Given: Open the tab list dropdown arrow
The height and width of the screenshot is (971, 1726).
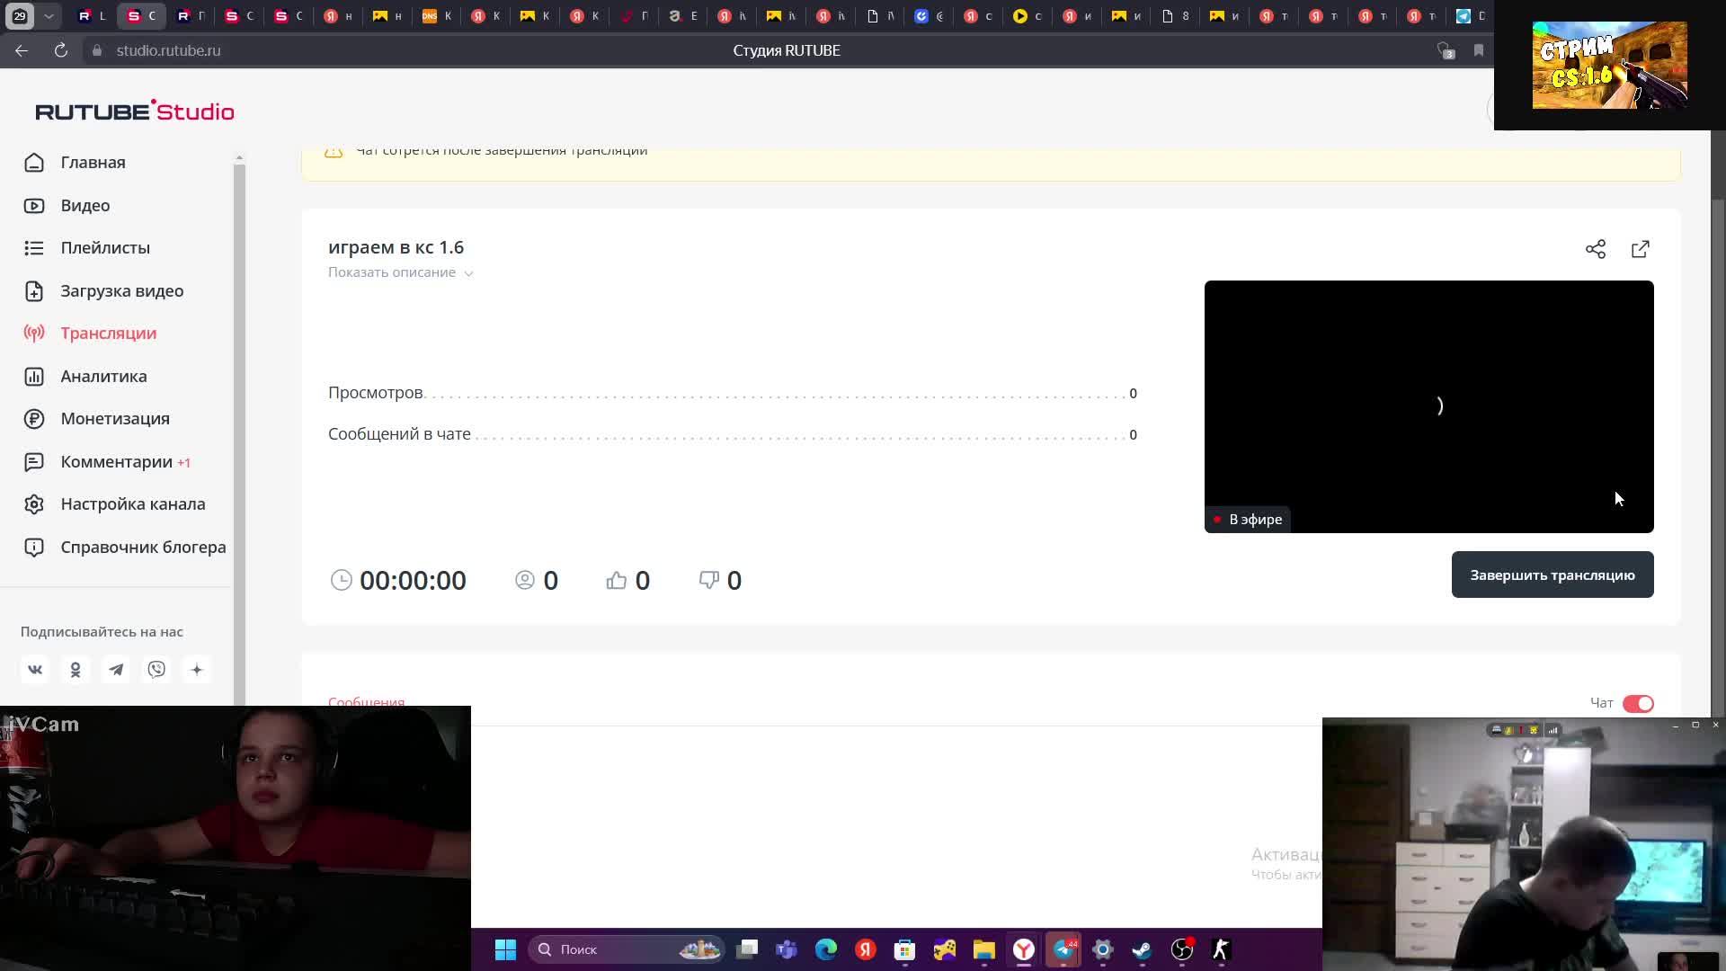Looking at the screenshot, I should point(49,15).
